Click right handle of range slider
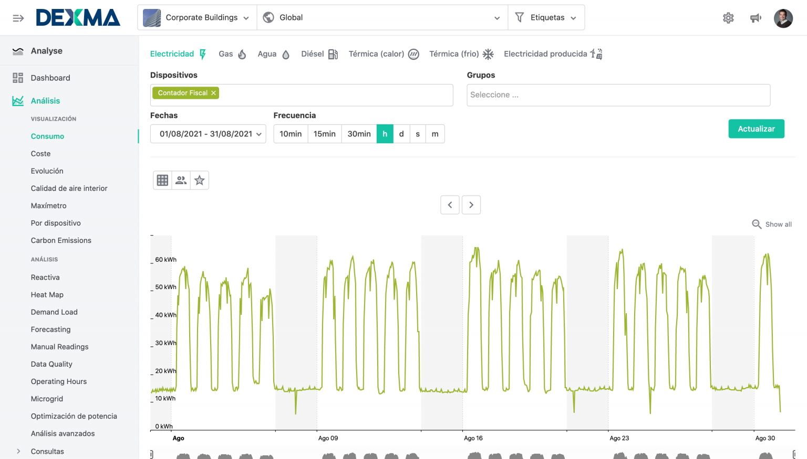 pyautogui.click(x=794, y=454)
